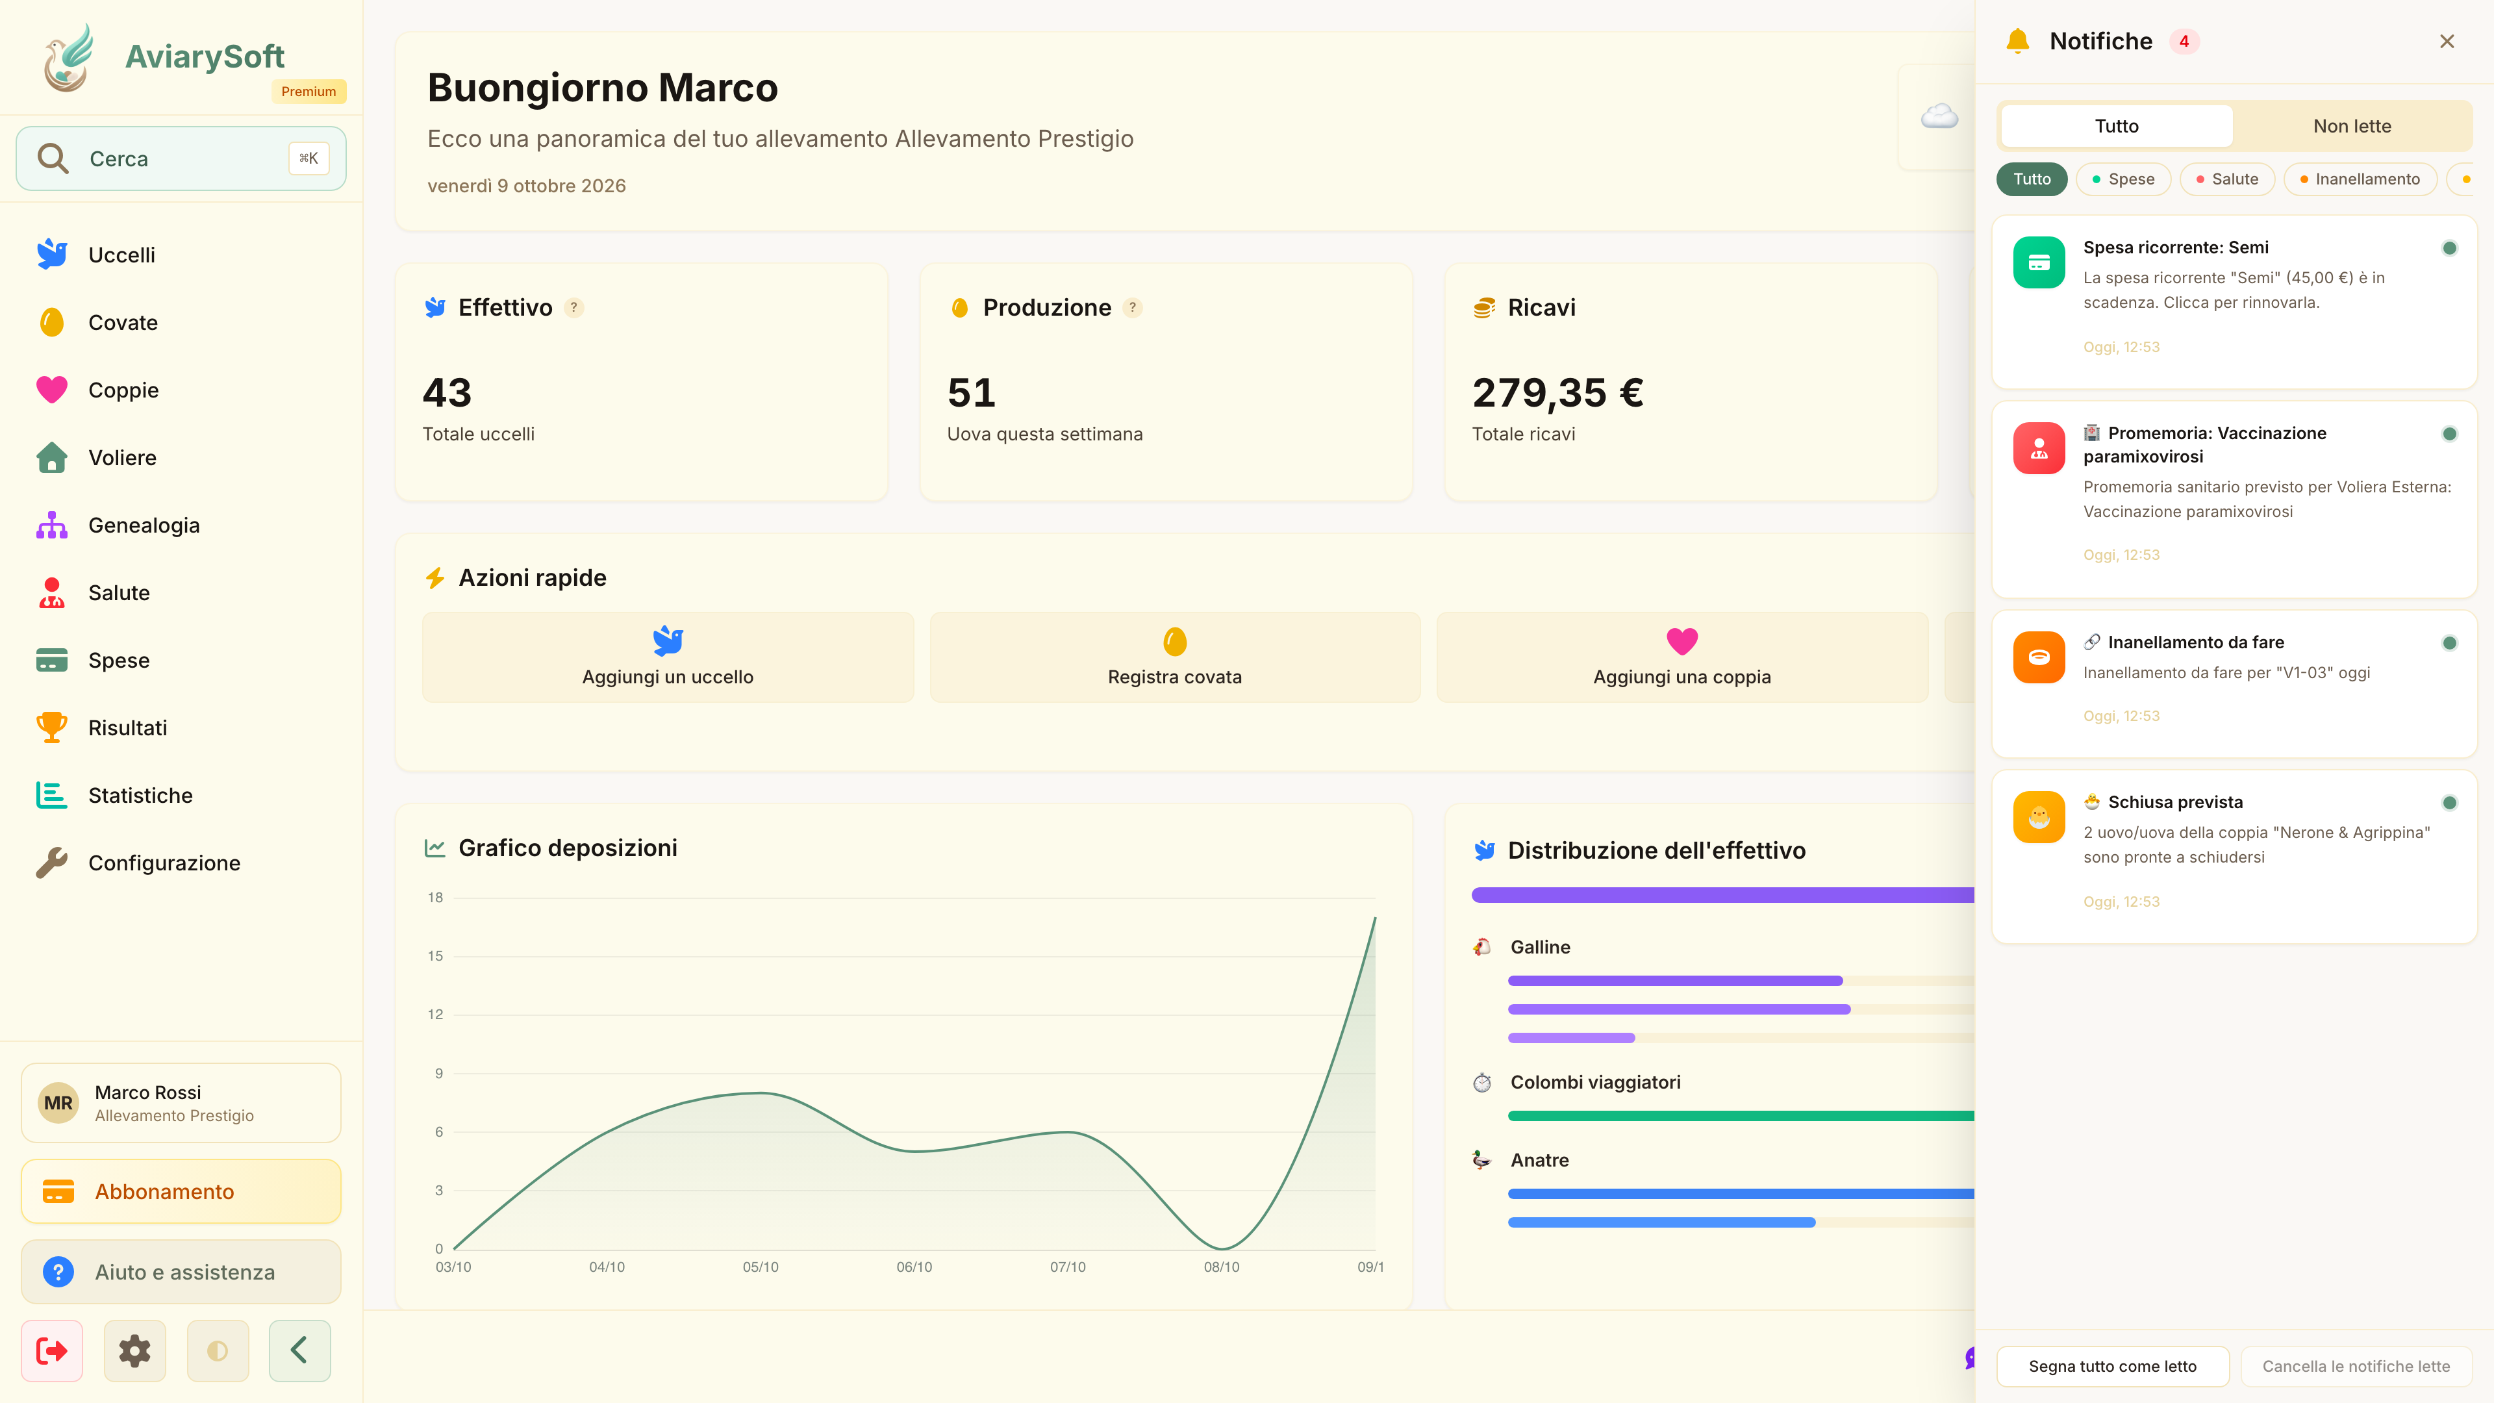Viewport: 2494px width, 1403px height.
Task: Switch to the Non lette tab
Action: click(2352, 126)
